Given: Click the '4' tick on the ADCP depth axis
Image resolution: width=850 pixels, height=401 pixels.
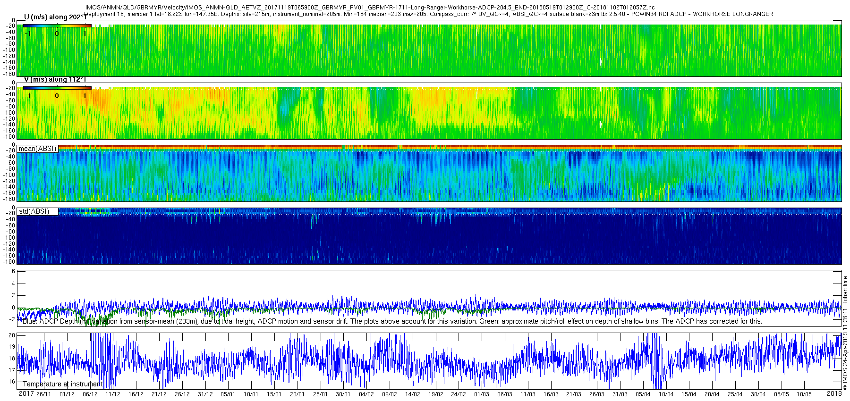Looking at the screenshot, I should (13, 284).
